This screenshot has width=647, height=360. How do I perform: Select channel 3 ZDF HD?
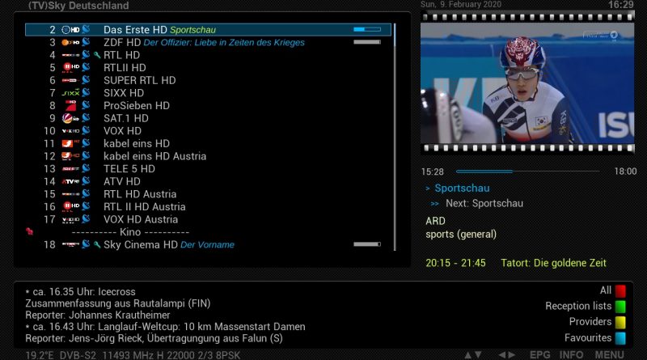(208, 43)
